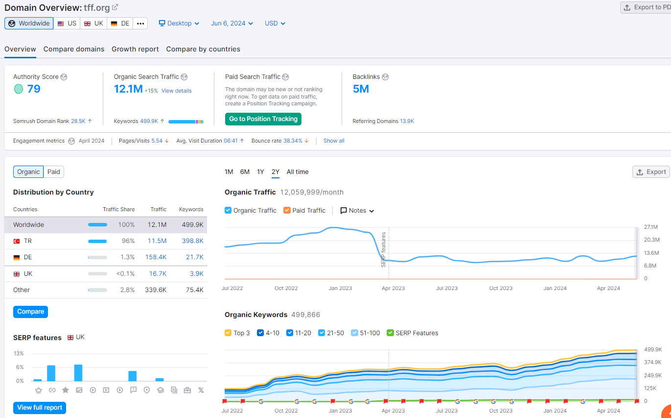Click the Google update marker between Jul and Oct 2022
Screen dimensions: 671x418
coord(261,401)
